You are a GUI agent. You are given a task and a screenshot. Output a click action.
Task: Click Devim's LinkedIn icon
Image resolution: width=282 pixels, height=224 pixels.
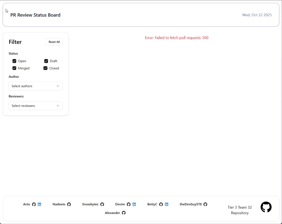coord(134,204)
